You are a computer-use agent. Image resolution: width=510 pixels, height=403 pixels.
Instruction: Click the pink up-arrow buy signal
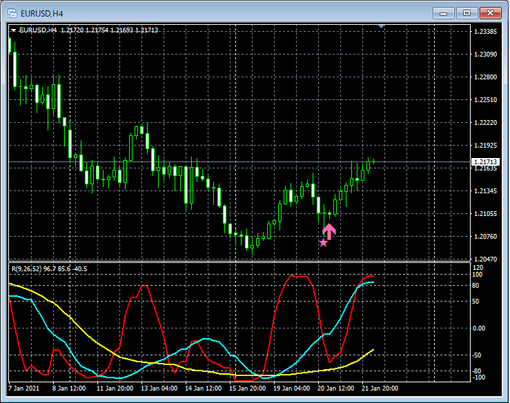tap(329, 231)
